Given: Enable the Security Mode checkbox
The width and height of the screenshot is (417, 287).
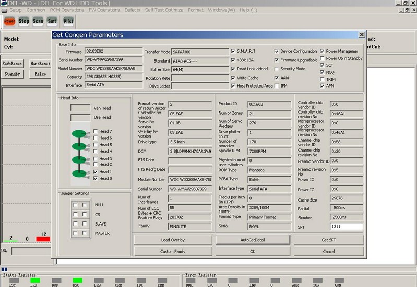Looking at the screenshot, I should [276, 69].
